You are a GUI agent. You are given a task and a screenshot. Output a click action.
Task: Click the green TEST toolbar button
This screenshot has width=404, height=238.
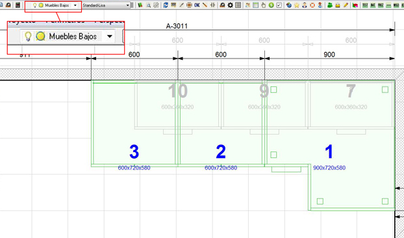coord(365,5)
